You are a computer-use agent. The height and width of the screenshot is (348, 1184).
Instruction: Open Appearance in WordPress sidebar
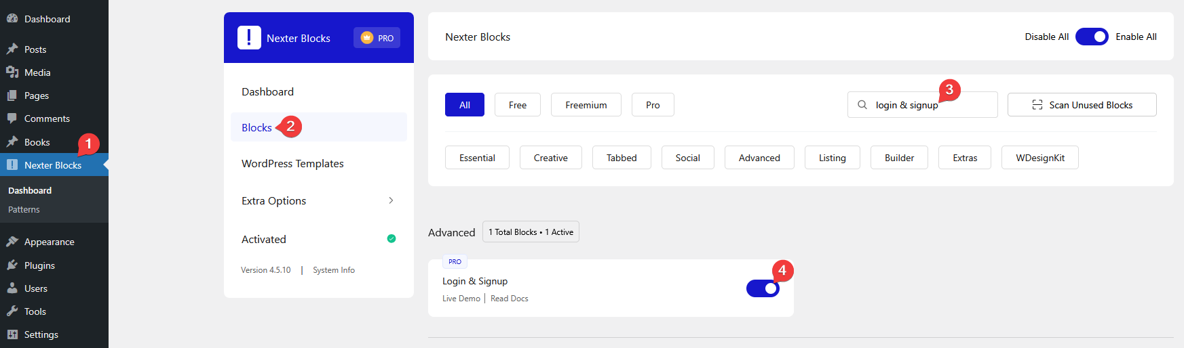(x=49, y=242)
